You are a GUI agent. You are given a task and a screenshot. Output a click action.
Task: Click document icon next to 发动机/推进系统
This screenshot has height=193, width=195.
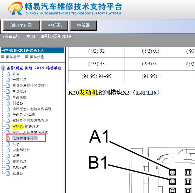pos(8,126)
